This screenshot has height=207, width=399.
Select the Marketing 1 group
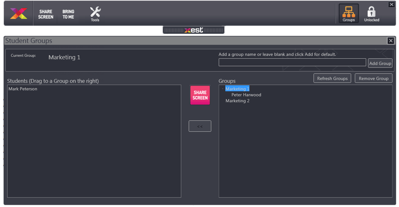(x=238, y=89)
